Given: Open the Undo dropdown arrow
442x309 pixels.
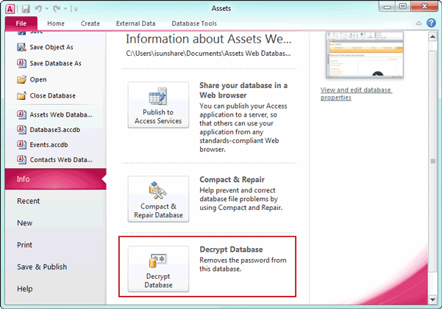Looking at the screenshot, I should 47,9.
